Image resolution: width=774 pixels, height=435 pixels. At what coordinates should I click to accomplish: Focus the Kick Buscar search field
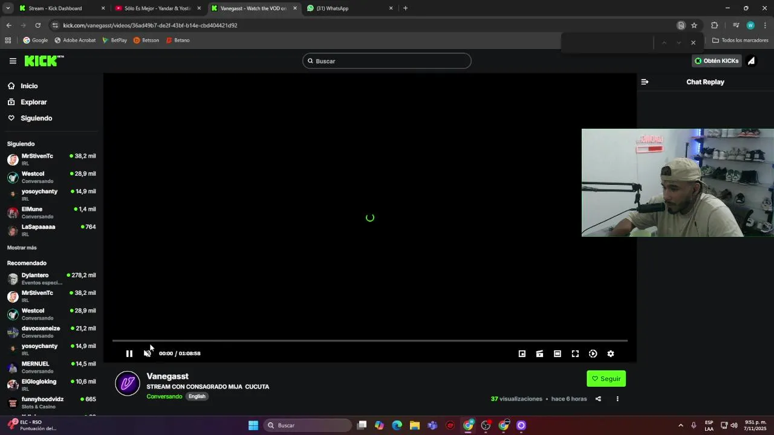387,61
